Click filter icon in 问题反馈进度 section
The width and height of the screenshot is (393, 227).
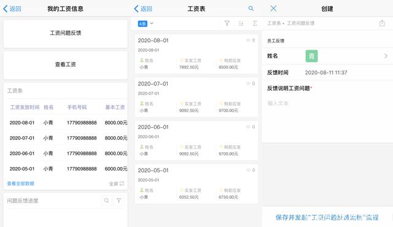(x=119, y=201)
